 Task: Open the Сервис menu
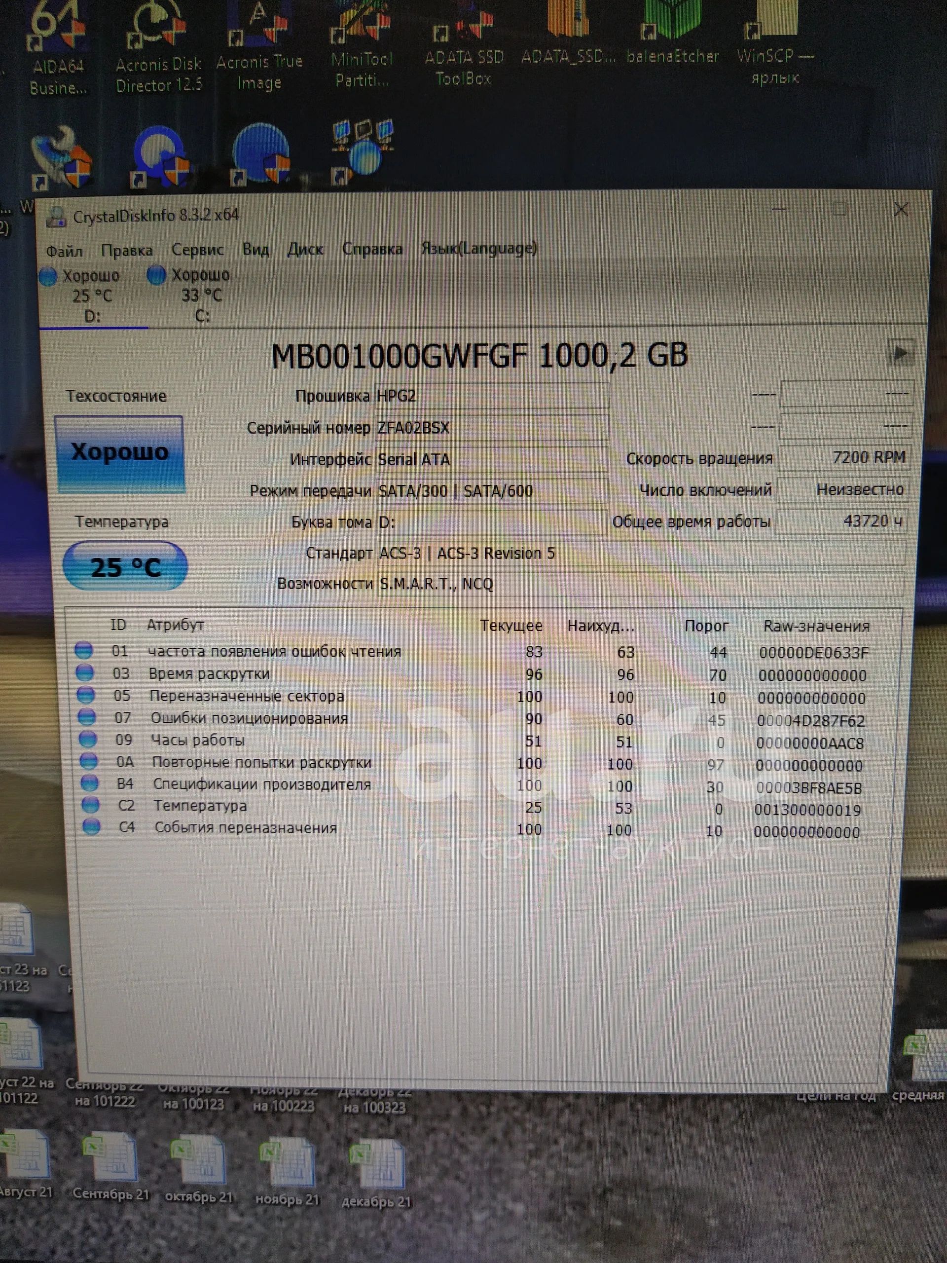(x=197, y=250)
